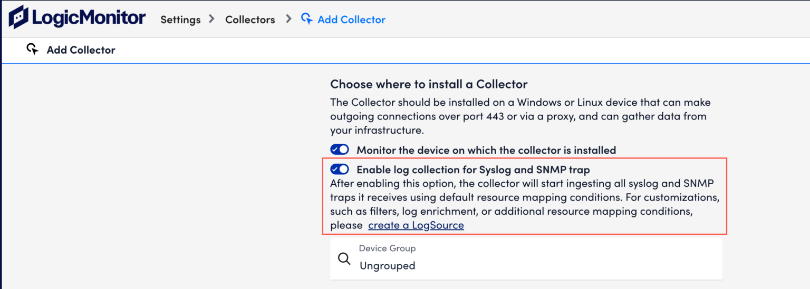This screenshot has width=810, height=289.
Task: Click the LogicMonitor logo icon
Action: [18, 17]
